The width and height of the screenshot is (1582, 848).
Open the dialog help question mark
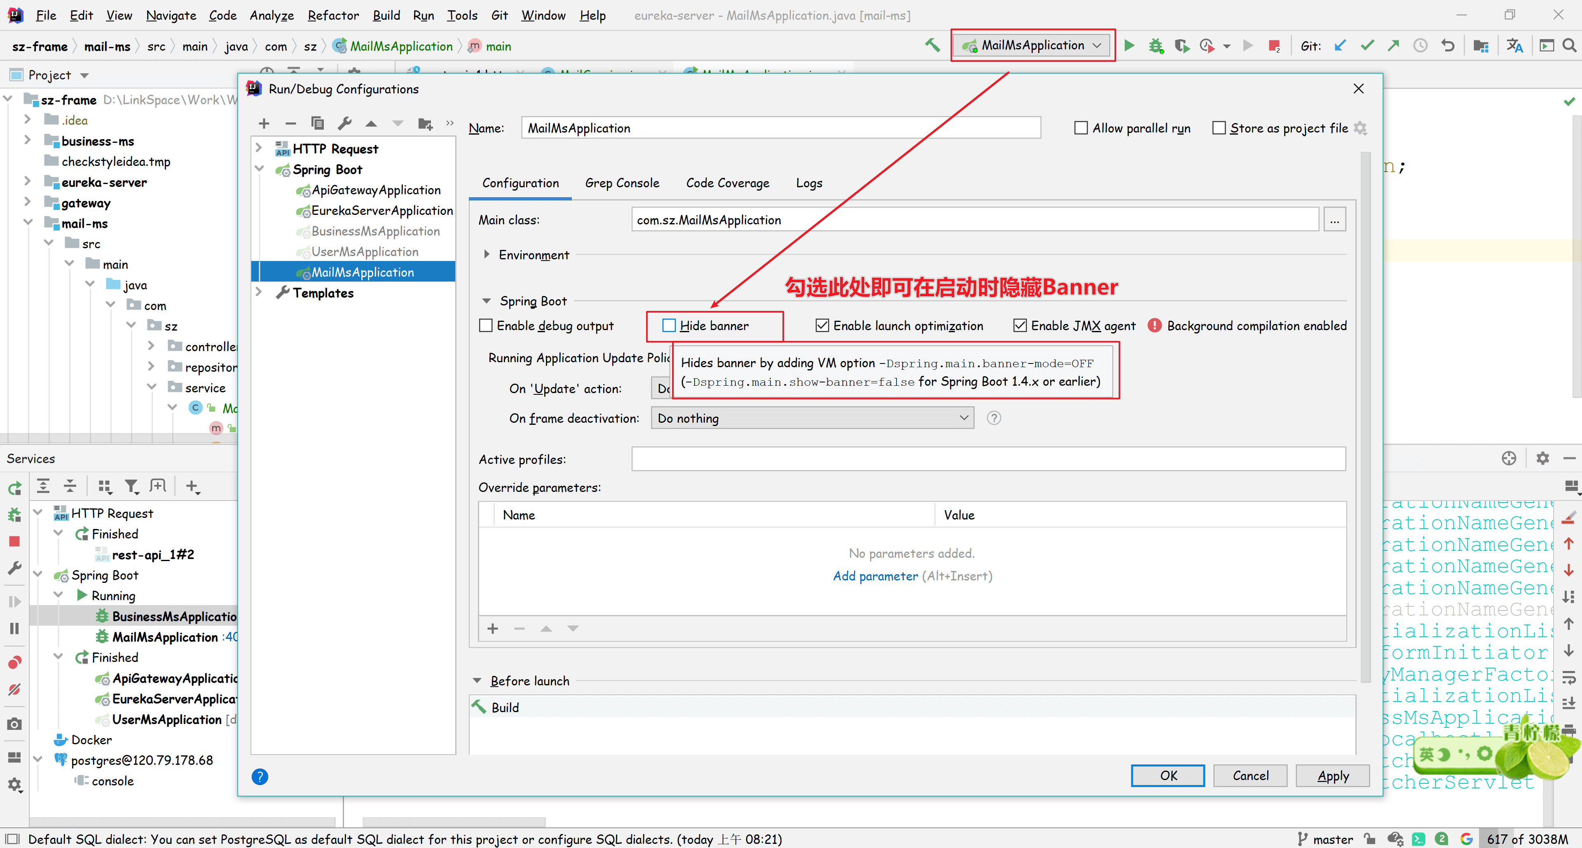point(260,777)
